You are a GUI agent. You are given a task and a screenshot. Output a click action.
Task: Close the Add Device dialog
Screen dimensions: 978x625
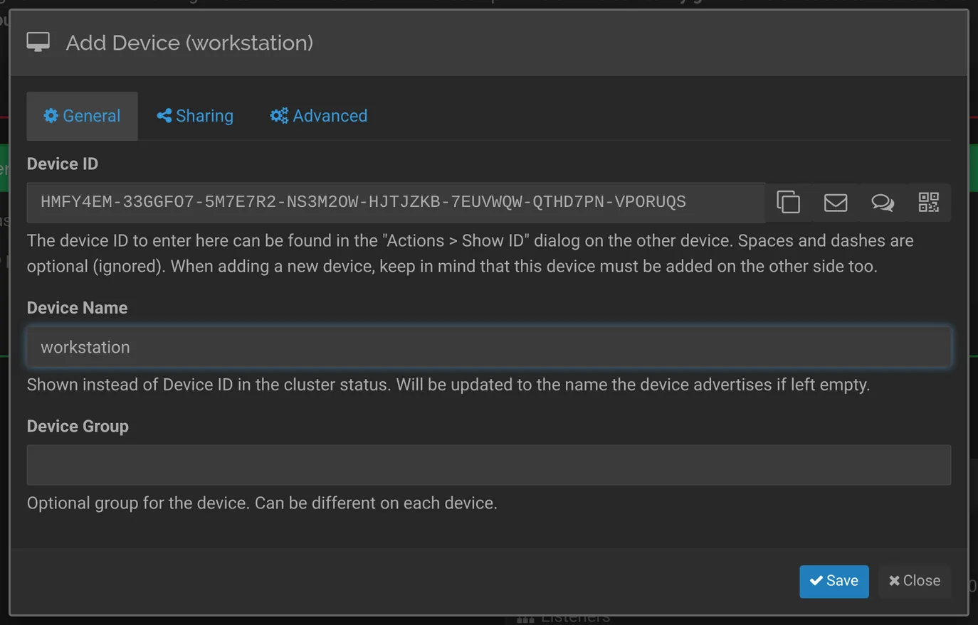click(915, 581)
